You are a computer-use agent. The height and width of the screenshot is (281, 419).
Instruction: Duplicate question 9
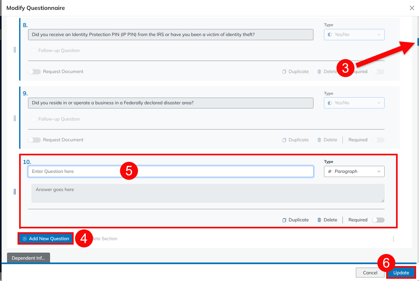(295, 140)
